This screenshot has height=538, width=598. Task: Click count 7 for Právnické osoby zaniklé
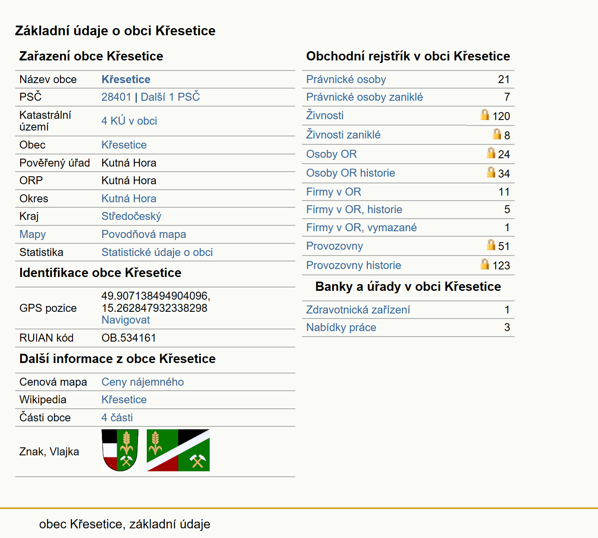pos(507,97)
